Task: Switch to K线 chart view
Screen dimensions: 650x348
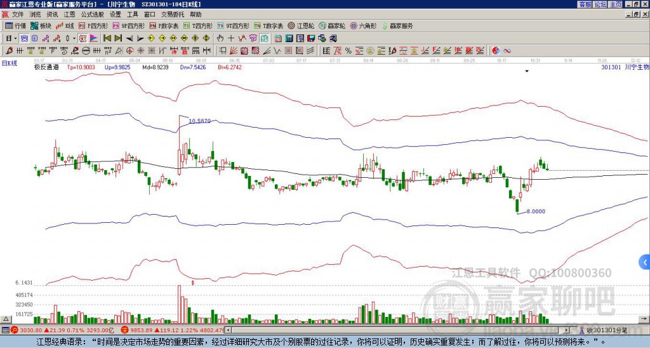Action: 65,25
